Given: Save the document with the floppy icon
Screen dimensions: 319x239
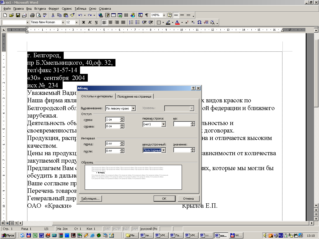Looking at the screenshot, I should pos(18,15).
